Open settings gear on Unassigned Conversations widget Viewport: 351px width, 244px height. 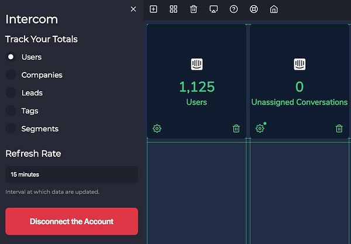[x=260, y=129]
